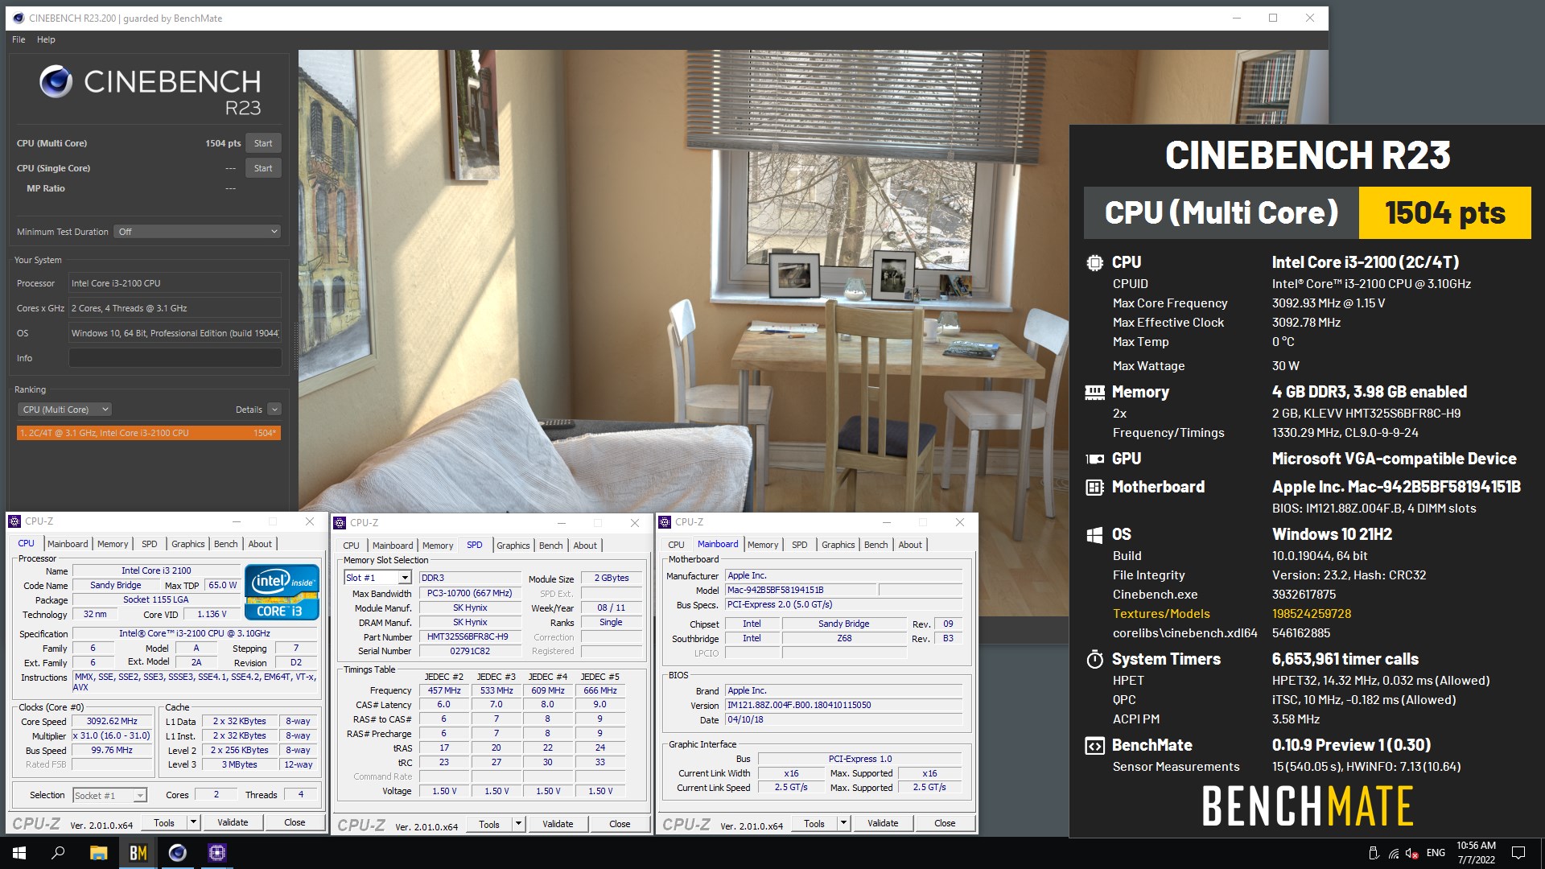Screen dimensions: 1545x869
Task: Select the orange i3-2100 ranking bar
Action: 149,433
